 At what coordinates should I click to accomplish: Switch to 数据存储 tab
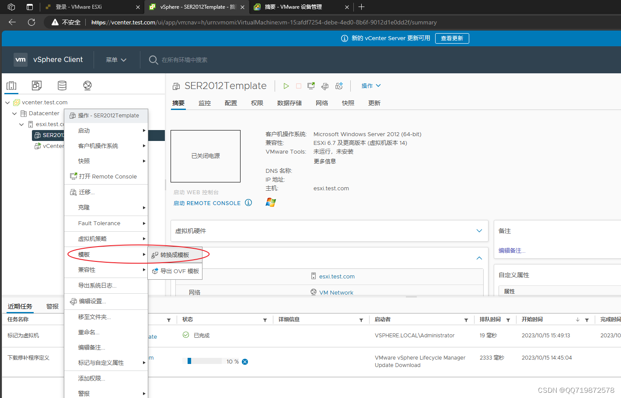click(x=290, y=103)
